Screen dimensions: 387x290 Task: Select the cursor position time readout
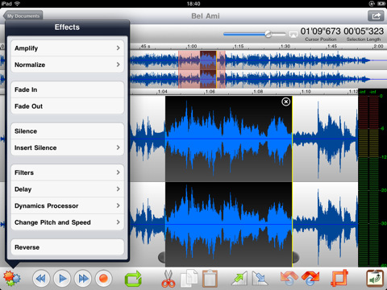[x=320, y=31]
